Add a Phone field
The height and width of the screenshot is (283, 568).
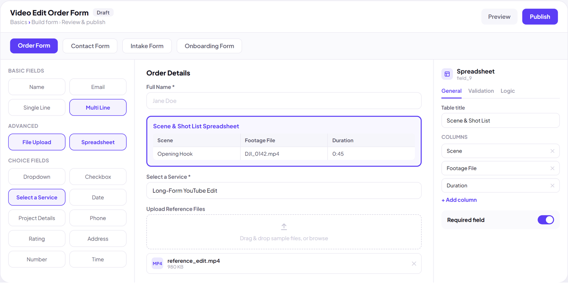click(98, 218)
